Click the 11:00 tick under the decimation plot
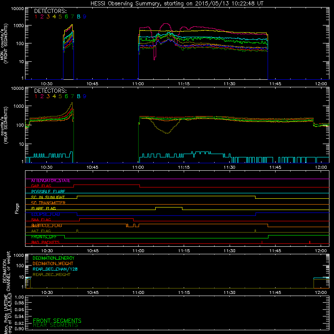The width and height of the screenshot is (334, 334). click(x=138, y=293)
